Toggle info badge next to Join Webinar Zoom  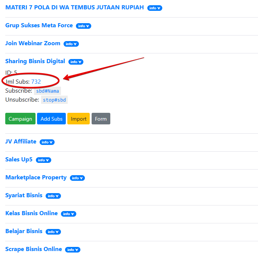click(71, 44)
